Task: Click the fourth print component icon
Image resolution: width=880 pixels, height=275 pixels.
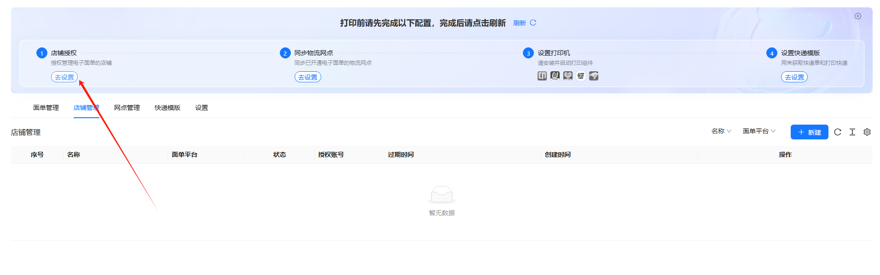Action: tap(581, 76)
